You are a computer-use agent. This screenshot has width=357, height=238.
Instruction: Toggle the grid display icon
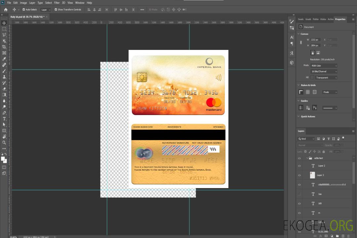308,92
